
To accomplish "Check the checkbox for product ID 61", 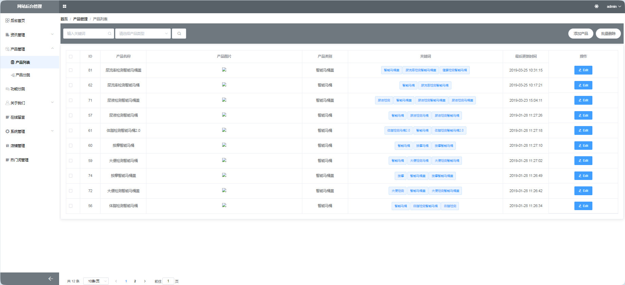I will click(71, 130).
